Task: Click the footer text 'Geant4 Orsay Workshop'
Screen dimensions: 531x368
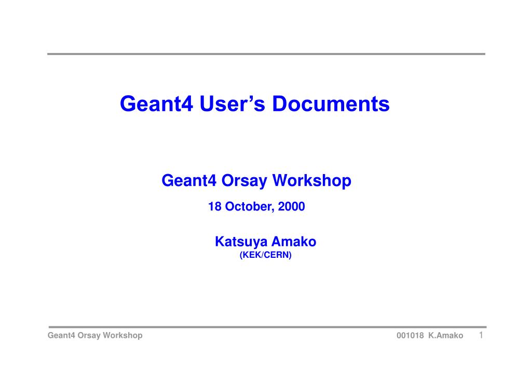Action: pyautogui.click(x=95, y=335)
